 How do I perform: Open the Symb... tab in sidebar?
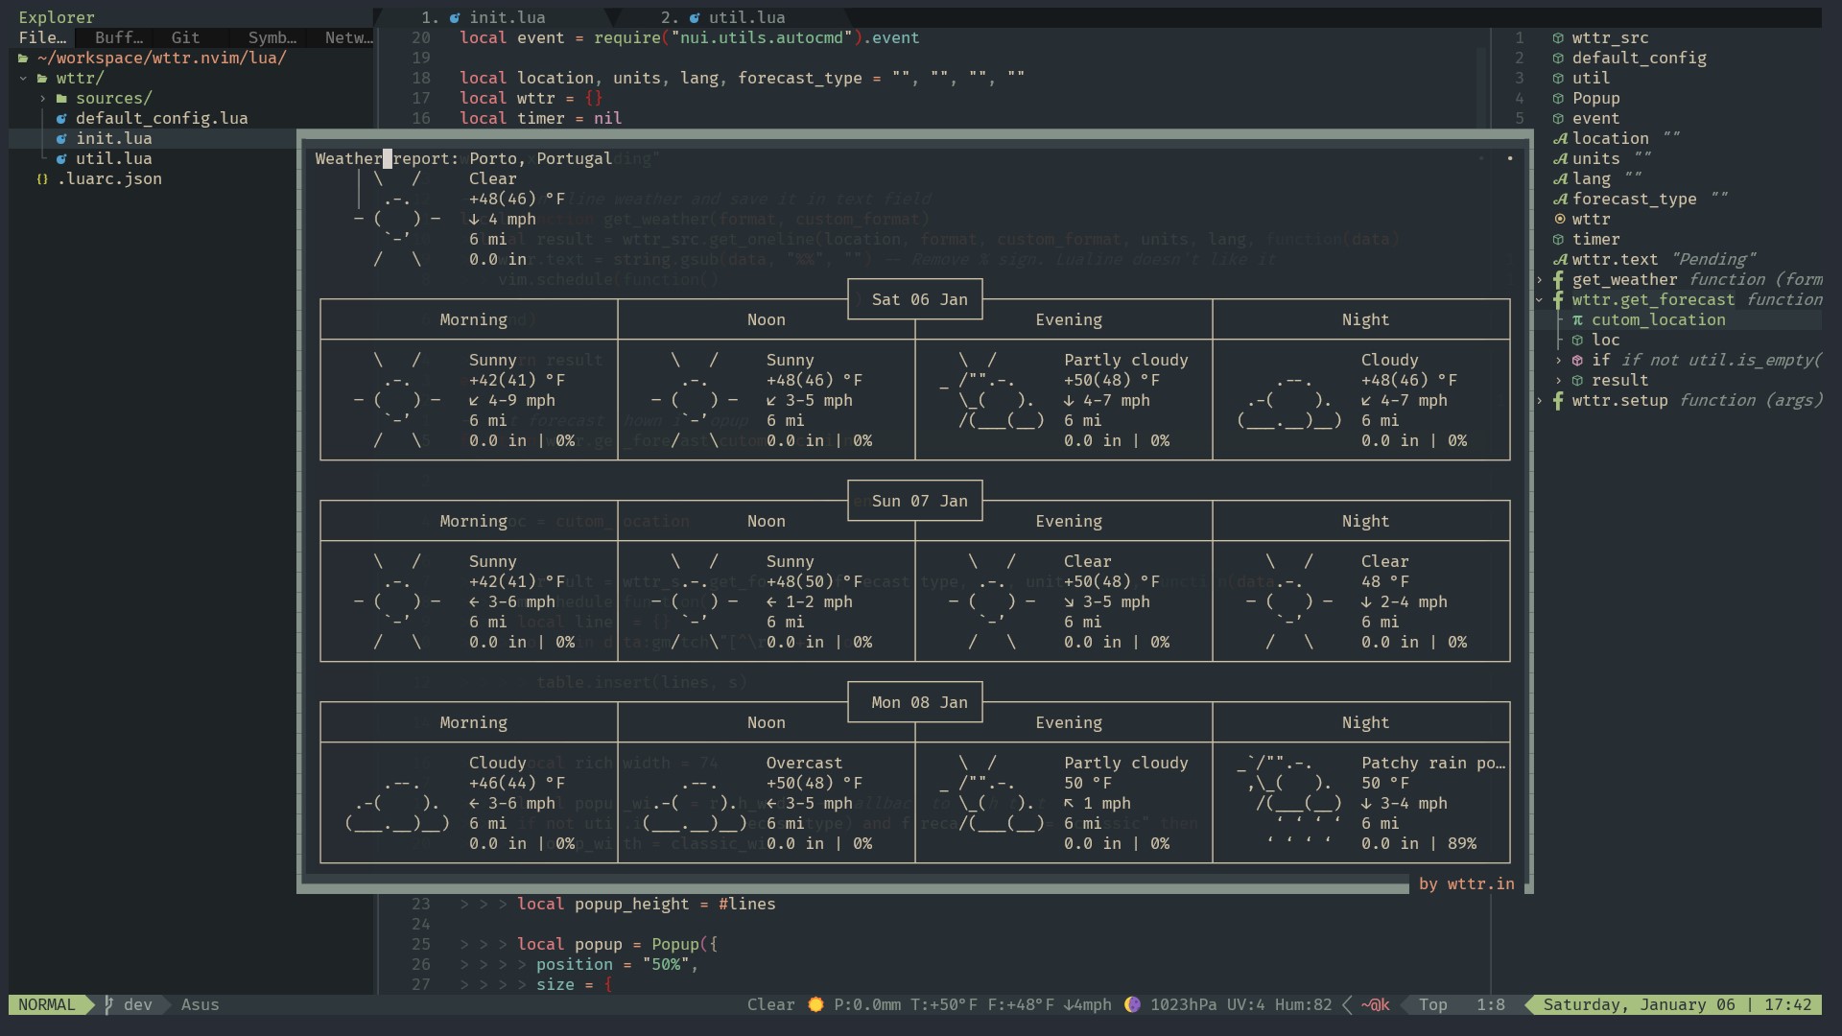(272, 38)
